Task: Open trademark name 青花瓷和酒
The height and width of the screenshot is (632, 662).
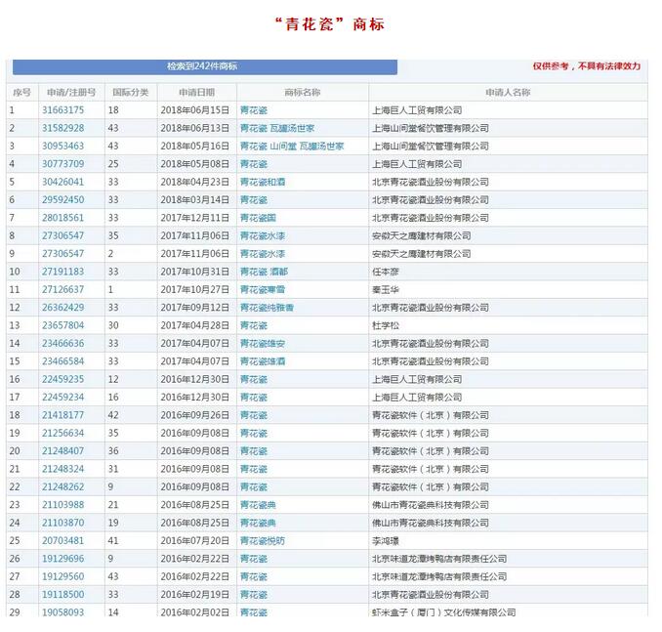Action: pyautogui.click(x=263, y=182)
